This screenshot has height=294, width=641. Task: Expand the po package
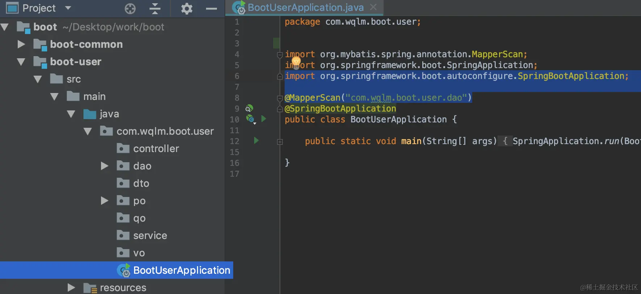coord(105,201)
